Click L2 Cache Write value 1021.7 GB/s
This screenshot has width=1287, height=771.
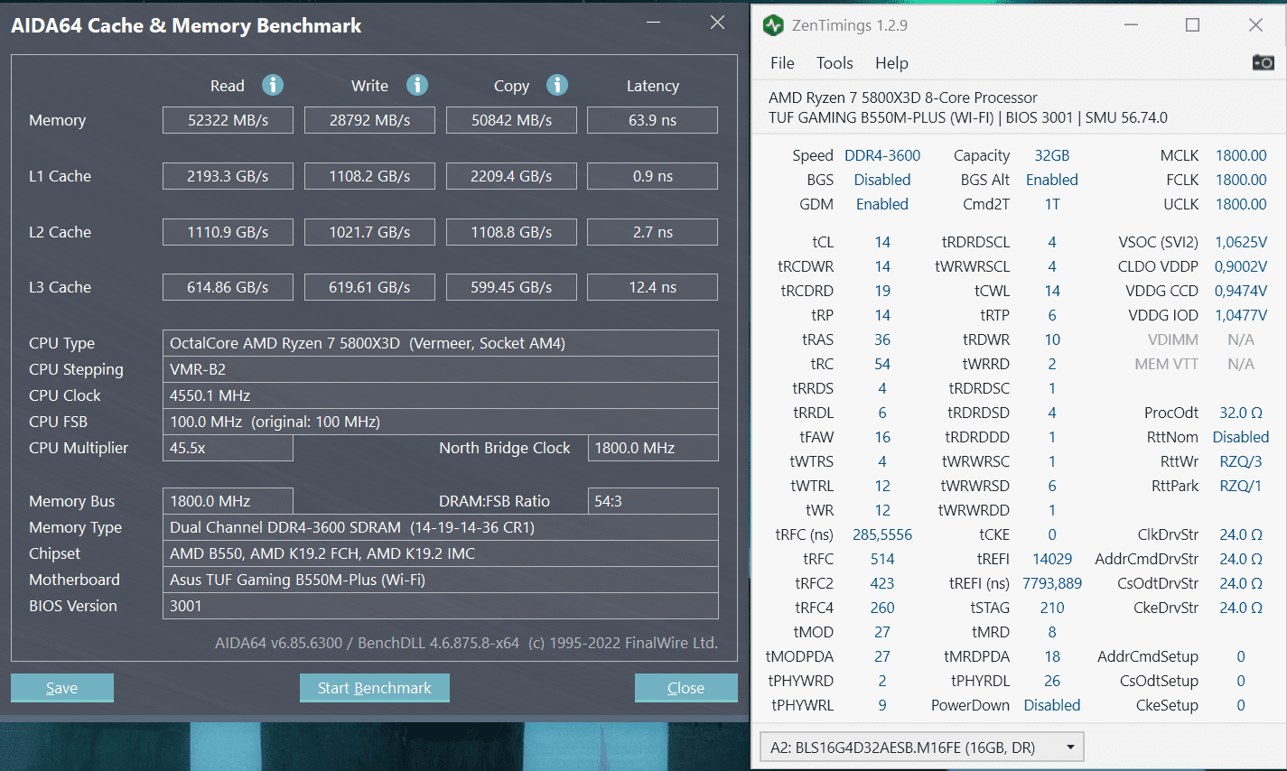(x=369, y=232)
